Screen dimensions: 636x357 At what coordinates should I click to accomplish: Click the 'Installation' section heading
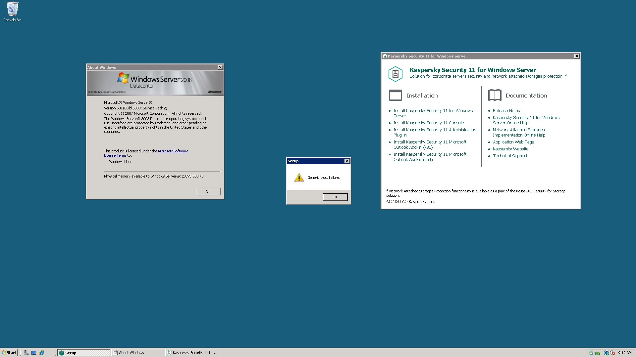[422, 96]
